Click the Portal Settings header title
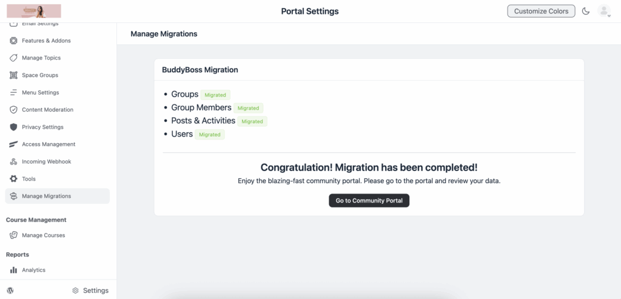The width and height of the screenshot is (621, 299). tap(310, 11)
